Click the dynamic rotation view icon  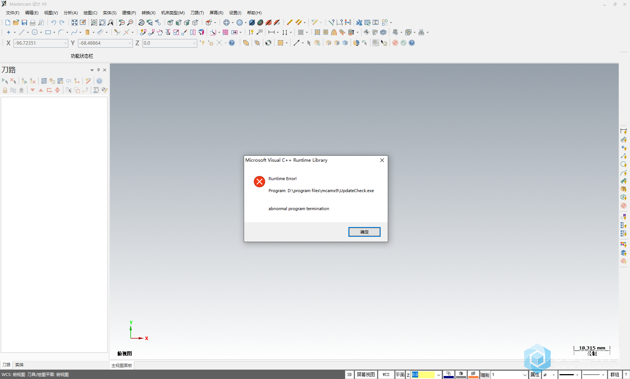point(141,23)
